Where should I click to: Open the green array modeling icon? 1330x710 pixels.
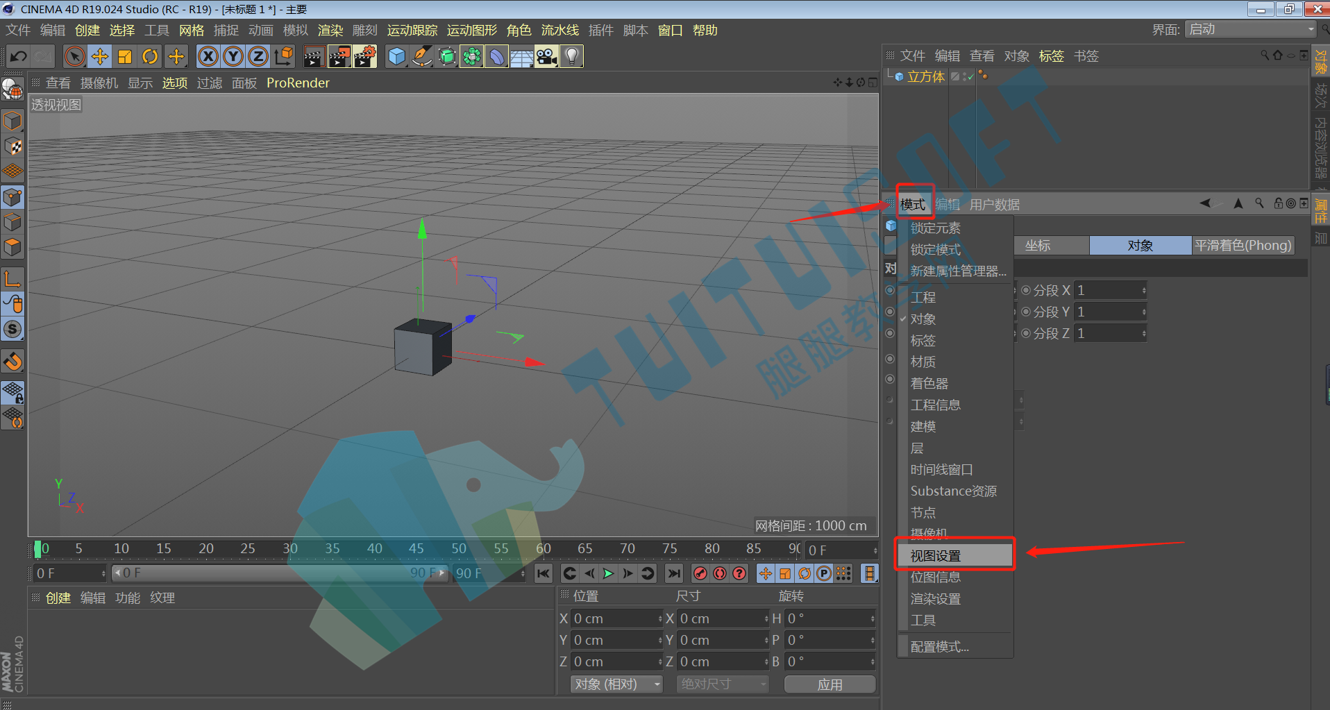pos(472,56)
